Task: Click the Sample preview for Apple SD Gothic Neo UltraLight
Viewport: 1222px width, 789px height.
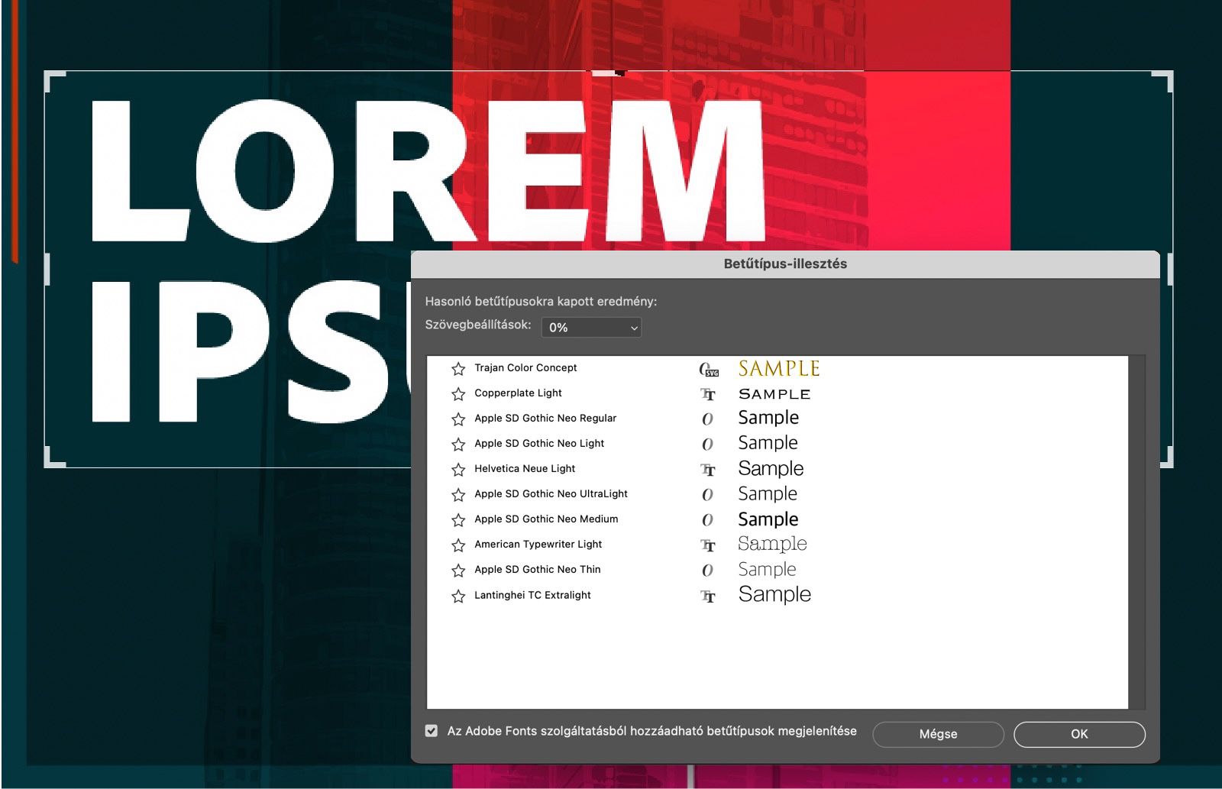Action: 768,494
